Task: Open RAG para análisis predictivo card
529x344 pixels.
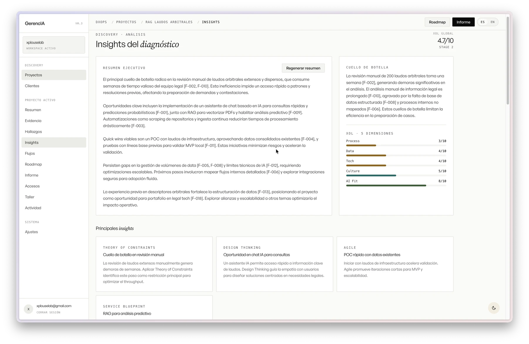Action: pos(154,308)
